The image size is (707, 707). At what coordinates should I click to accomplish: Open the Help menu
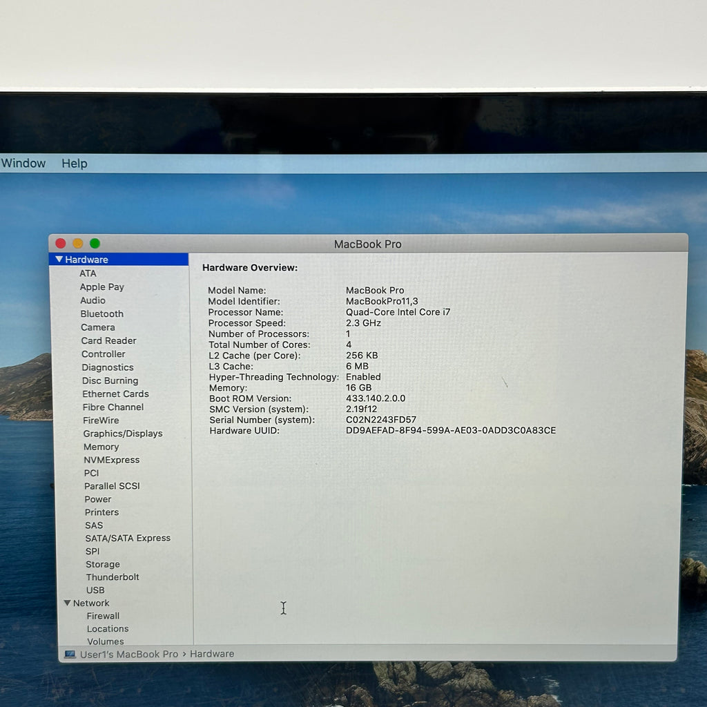[75, 163]
